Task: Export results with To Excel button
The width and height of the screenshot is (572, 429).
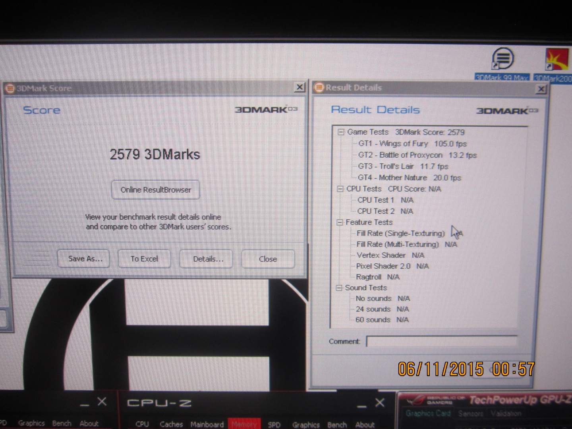Action: point(144,259)
